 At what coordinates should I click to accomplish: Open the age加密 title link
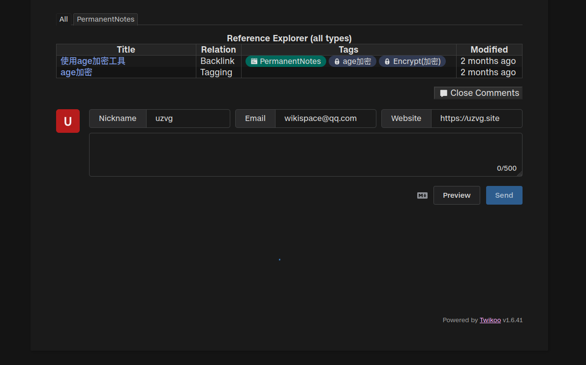point(76,72)
